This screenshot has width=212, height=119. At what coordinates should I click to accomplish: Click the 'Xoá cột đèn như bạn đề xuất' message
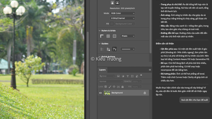195,100
